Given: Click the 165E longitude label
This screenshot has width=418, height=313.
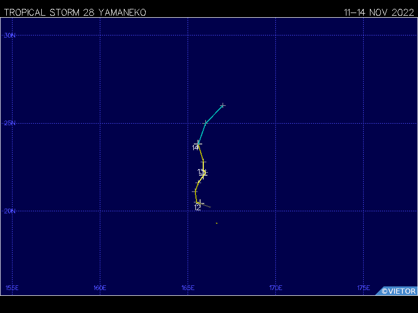Looking at the screenshot, I should pos(188,288).
